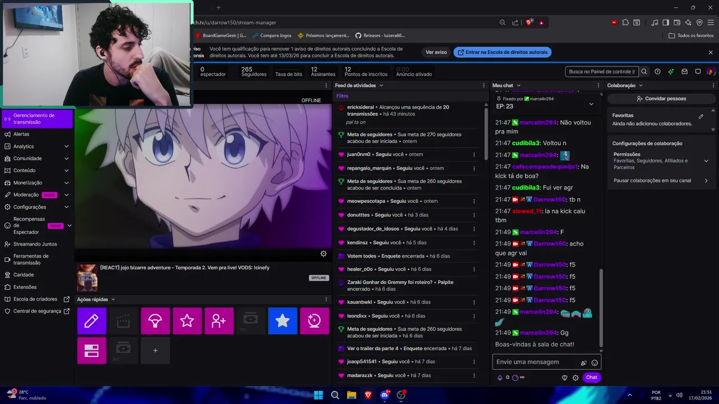Click the Filtro link in activity feed
719x404 pixels.
342,96
